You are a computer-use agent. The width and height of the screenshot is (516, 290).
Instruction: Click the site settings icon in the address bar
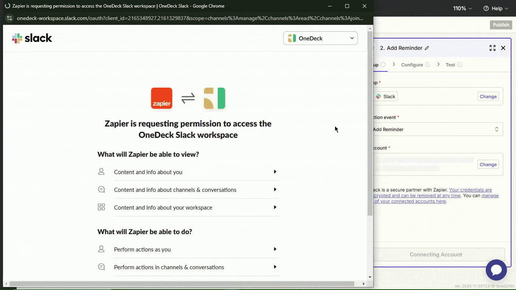[9, 18]
